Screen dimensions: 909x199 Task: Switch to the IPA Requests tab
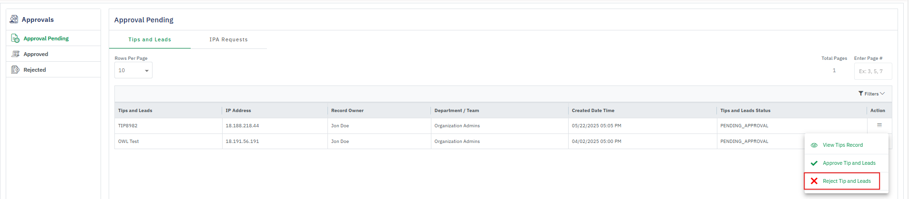coord(228,39)
